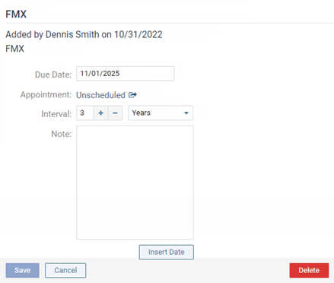
Task: Click the FMX description under added-by line
Action: point(15,49)
